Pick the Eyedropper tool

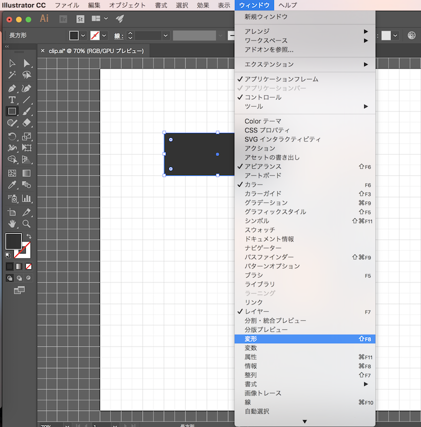[12, 185]
